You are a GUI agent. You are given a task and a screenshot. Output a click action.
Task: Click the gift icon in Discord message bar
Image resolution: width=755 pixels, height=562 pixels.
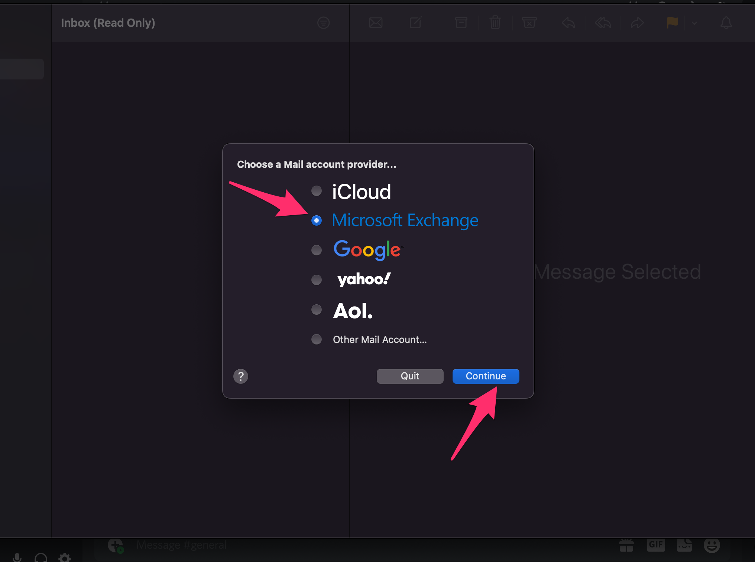tap(626, 545)
